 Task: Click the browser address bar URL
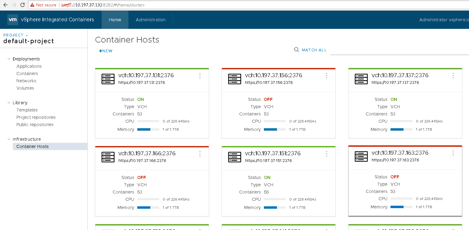coord(103,5)
